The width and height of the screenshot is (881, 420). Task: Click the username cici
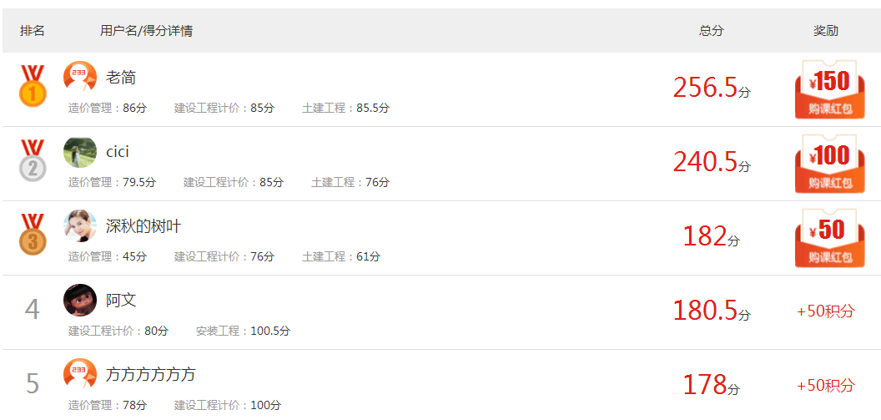[x=118, y=152]
